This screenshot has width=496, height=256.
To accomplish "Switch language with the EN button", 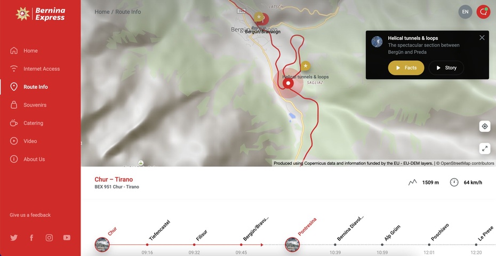I will [465, 12].
